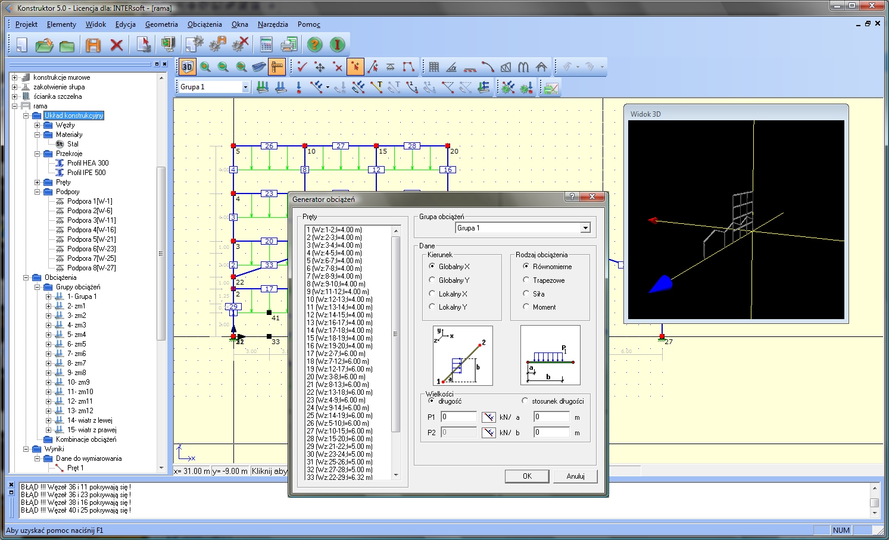Expand zakotwienie słupa tree node
Viewport: 889px width, 540px height.
coord(14,87)
